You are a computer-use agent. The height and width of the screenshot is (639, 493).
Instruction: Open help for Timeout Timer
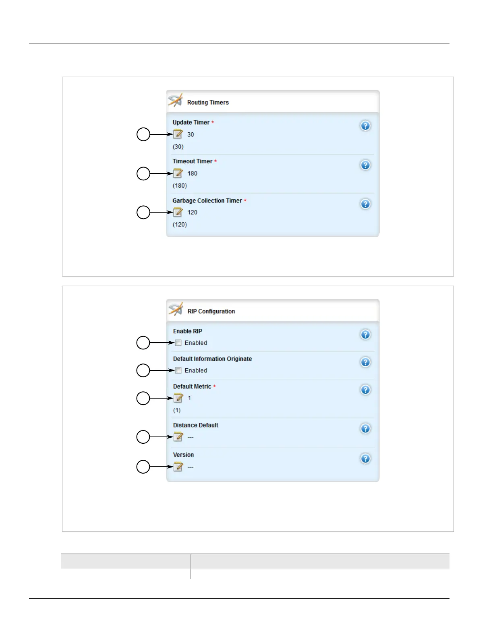point(365,165)
